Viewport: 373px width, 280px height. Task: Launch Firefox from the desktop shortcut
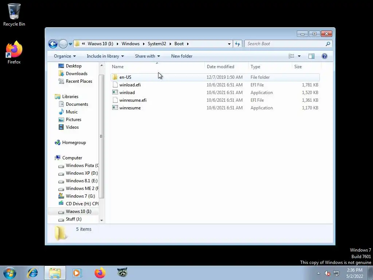[14, 52]
